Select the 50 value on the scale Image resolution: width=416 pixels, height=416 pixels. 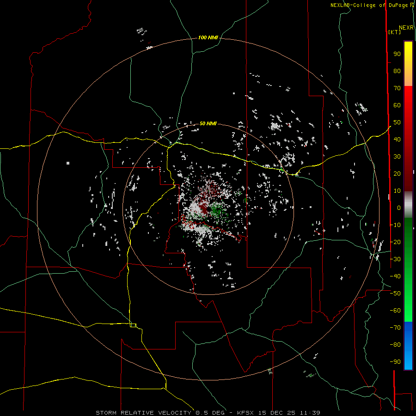[x=397, y=122]
